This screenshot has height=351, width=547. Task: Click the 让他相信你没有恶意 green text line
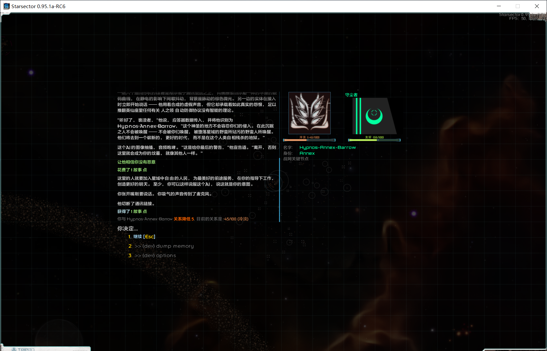coord(136,162)
